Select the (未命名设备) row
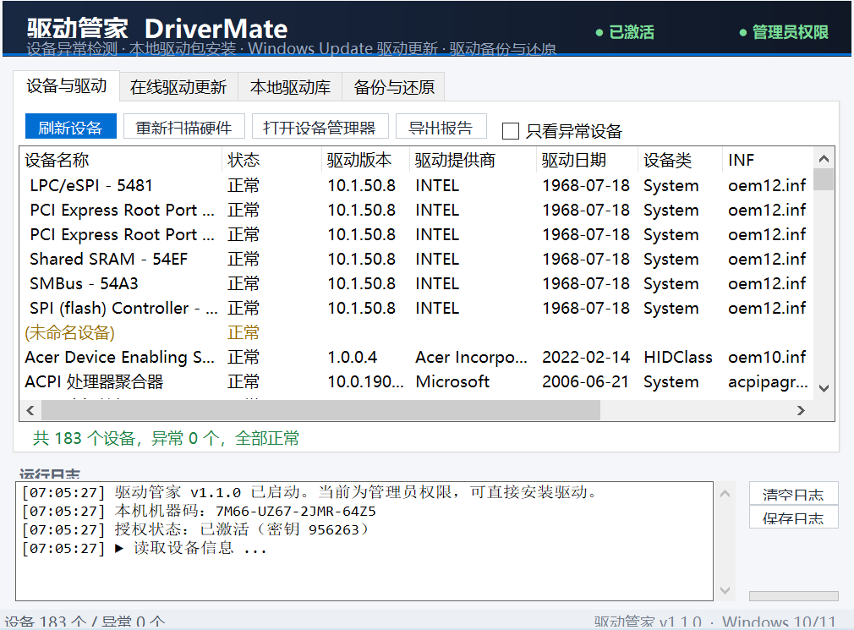Screen dimensions: 854x630 [x=417, y=332]
